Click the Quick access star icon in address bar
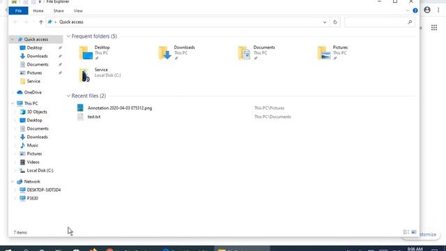Image resolution: width=446 pixels, height=251 pixels. click(50, 22)
